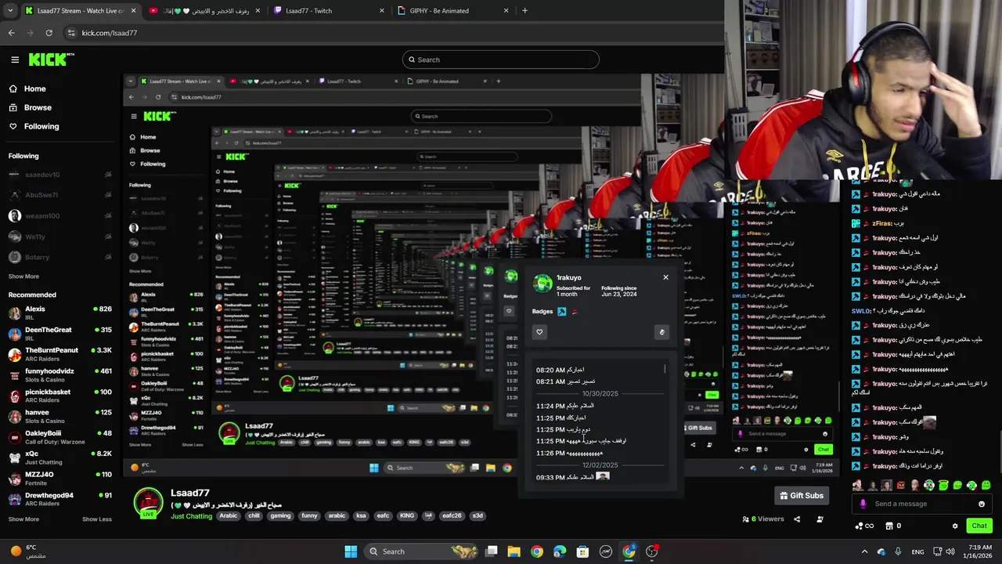1002x564 pixels.
Task: Click the 6 Viewers count
Action: pos(762,519)
